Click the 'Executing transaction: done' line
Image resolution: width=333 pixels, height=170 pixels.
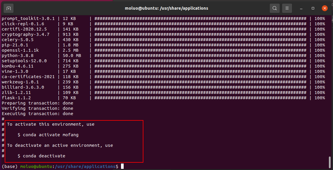click(x=37, y=114)
